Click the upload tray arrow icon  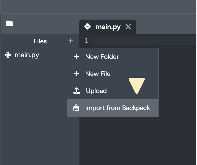76,91
